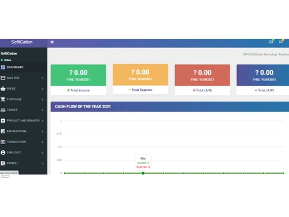
Task: Open the flag notifications icon in header
Action: click(x=281, y=42)
